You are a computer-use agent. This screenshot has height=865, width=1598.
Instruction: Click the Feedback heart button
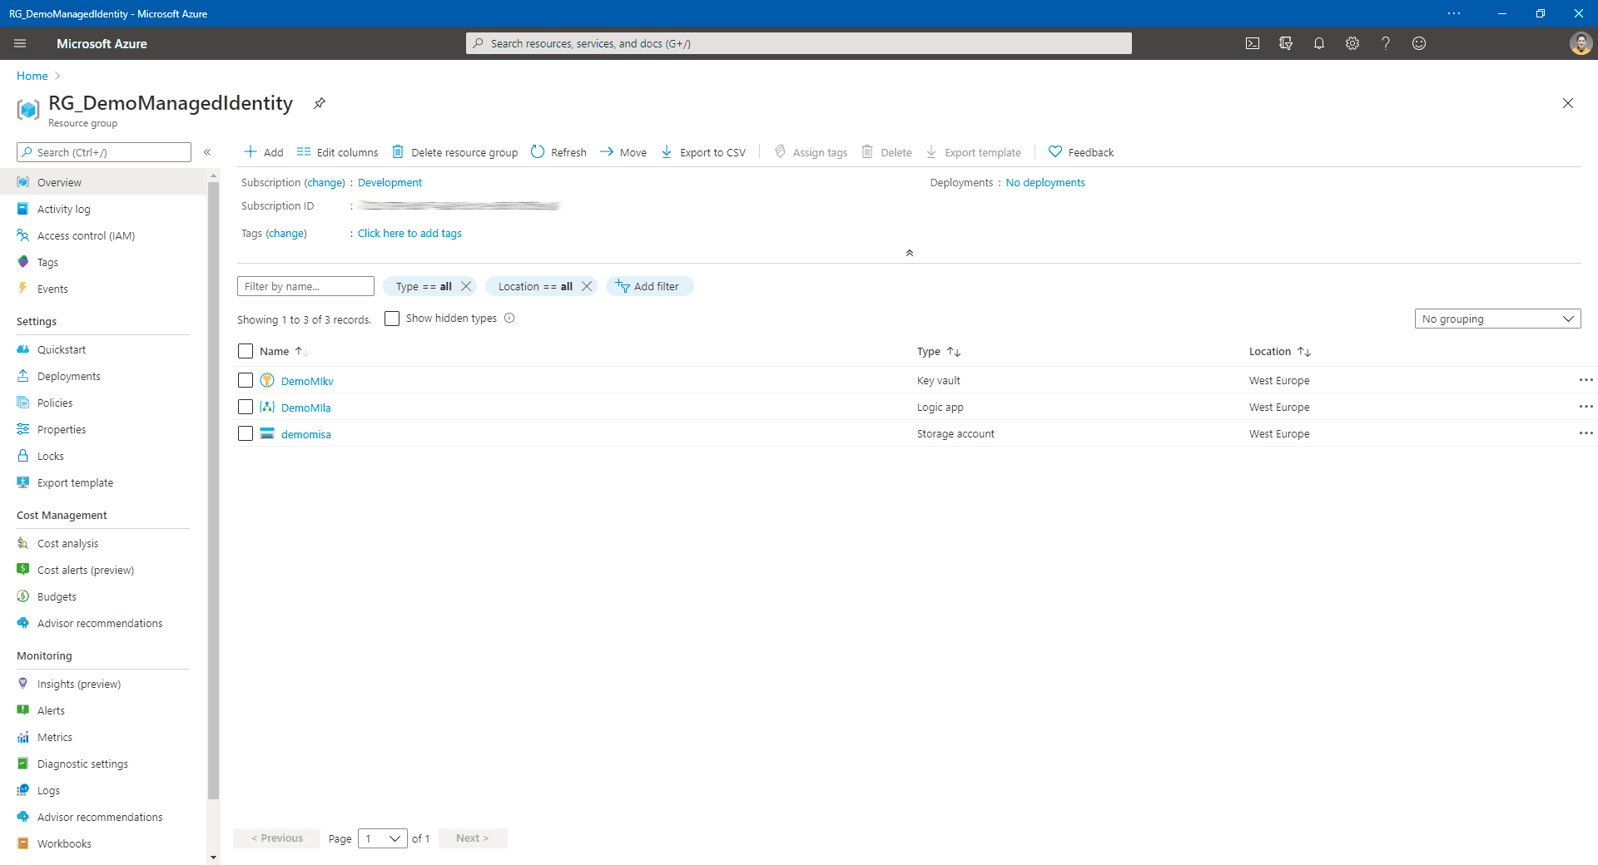point(1081,152)
